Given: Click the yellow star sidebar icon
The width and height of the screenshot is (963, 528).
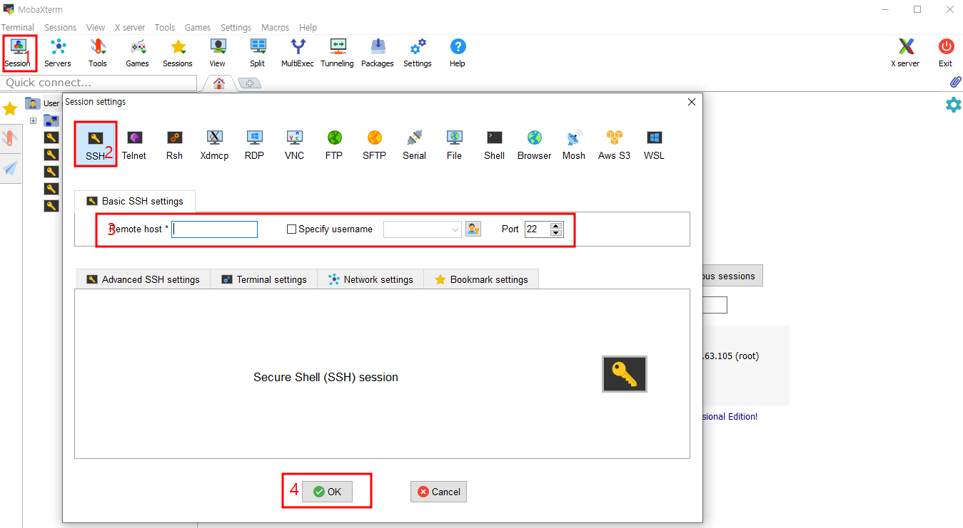Looking at the screenshot, I should (x=10, y=109).
